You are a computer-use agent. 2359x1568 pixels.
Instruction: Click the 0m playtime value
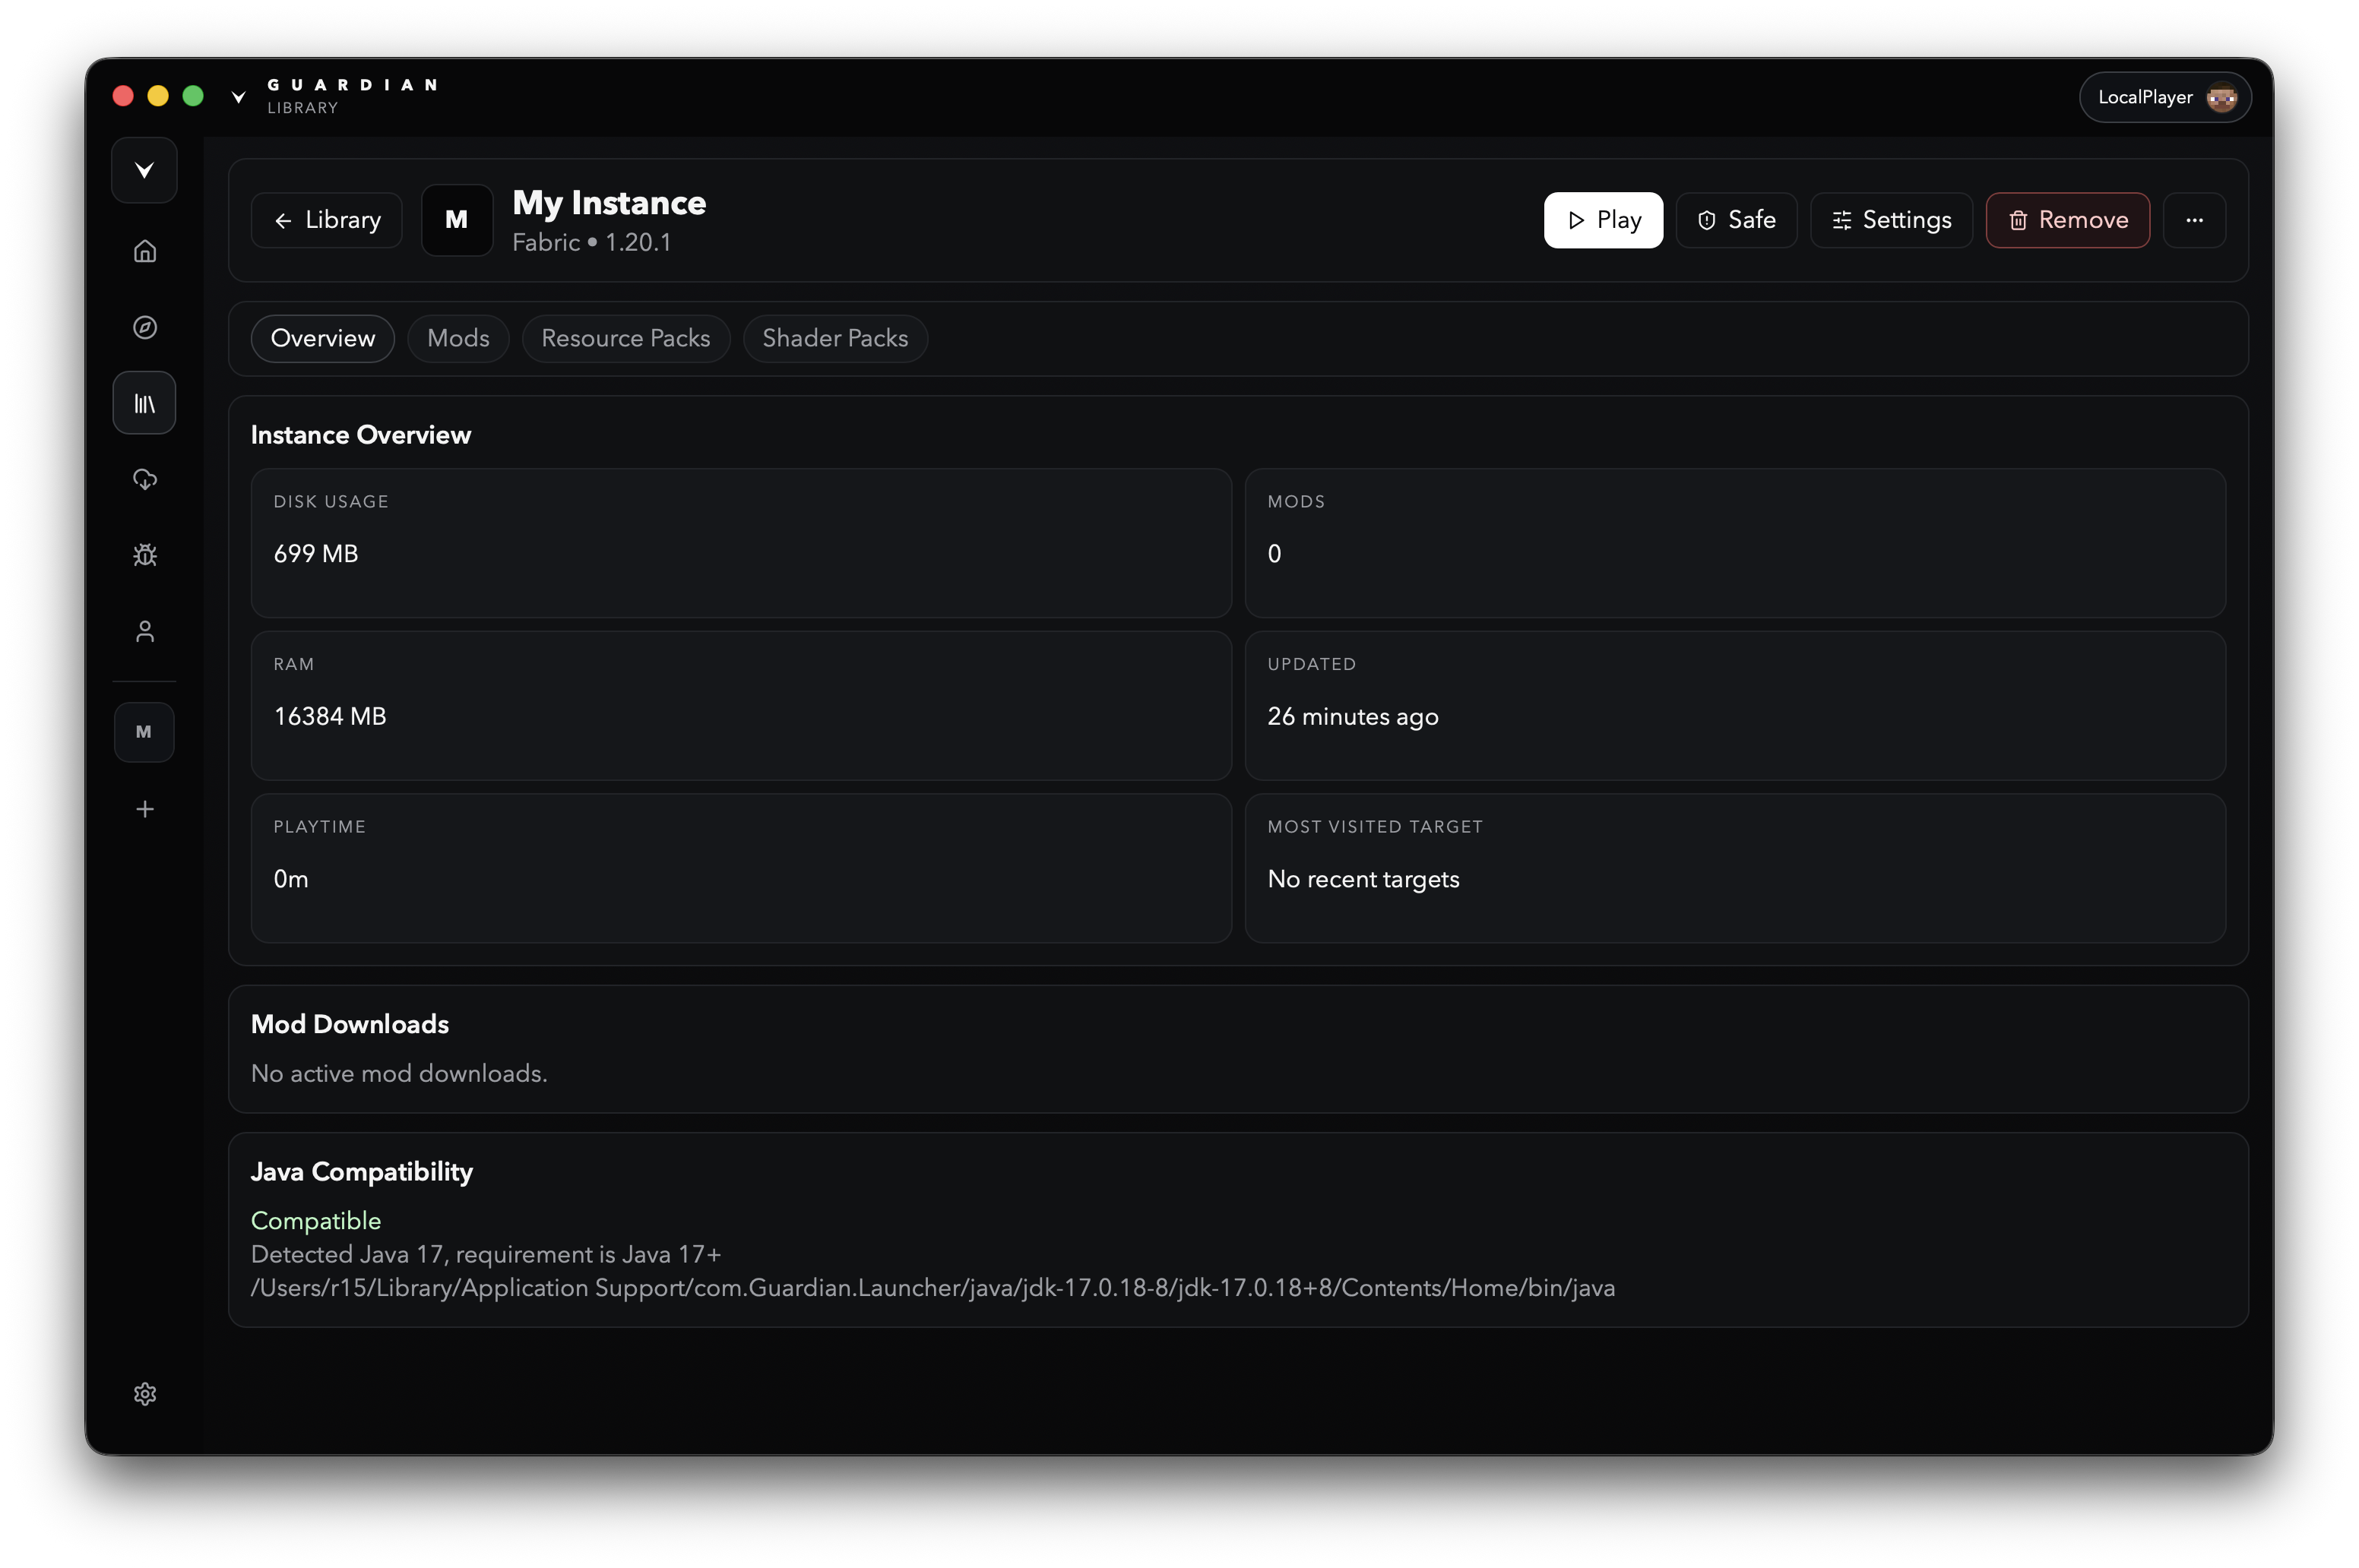(291, 879)
